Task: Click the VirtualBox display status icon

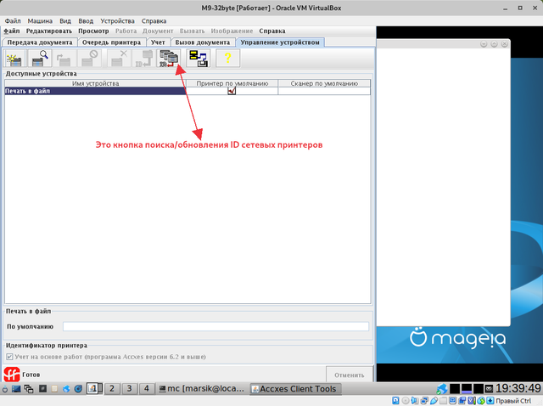Action: [x=452, y=401]
